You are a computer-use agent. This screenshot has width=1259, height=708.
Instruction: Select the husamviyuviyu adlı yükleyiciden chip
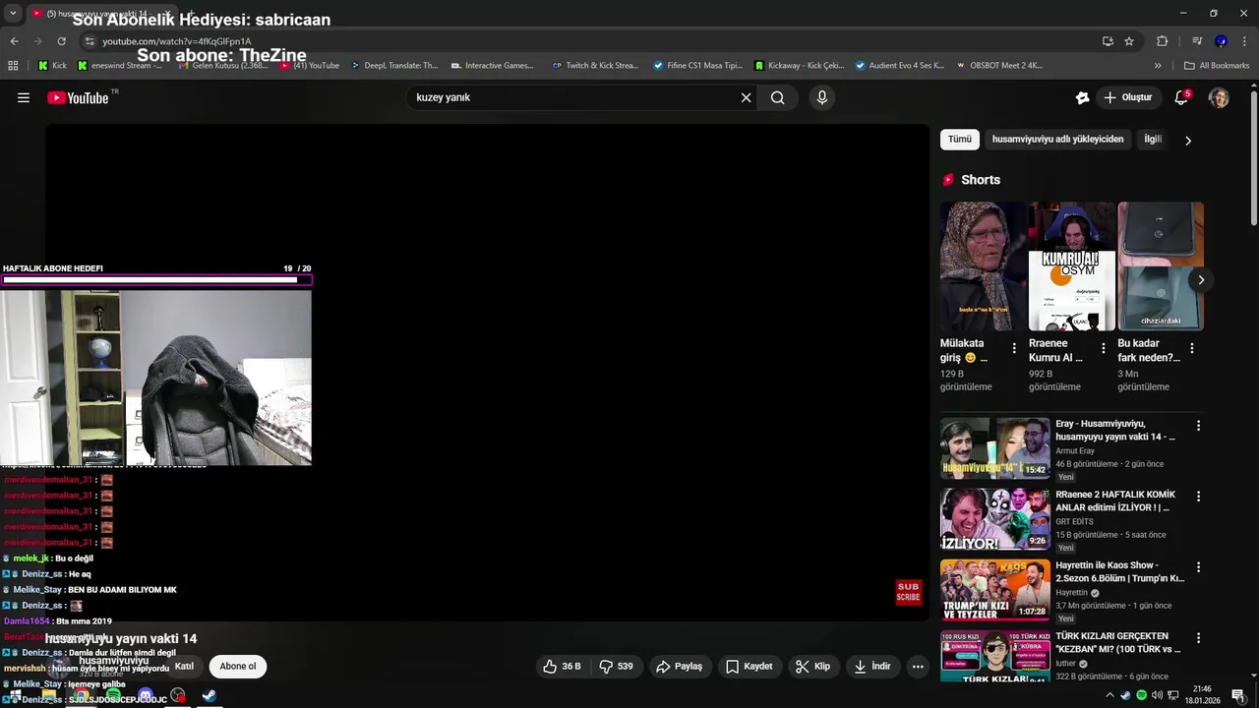(x=1057, y=140)
